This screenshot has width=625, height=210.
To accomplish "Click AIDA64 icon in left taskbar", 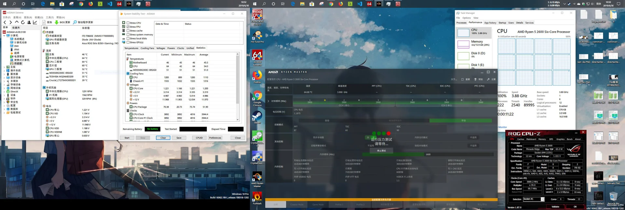I will tap(119, 4).
